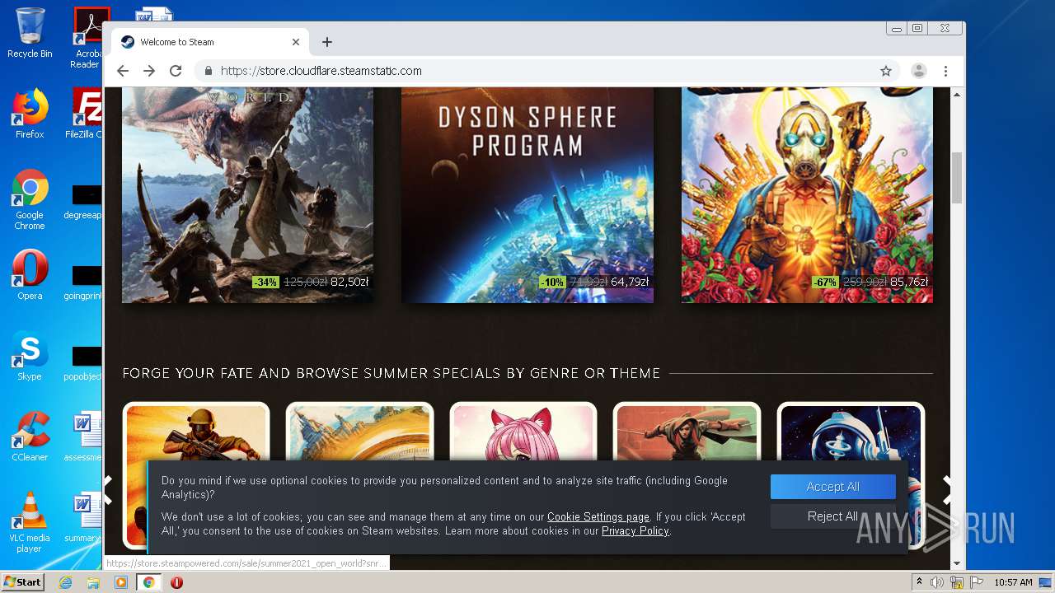
Task: Click the genre carousel left arrow
Action: 108,489
